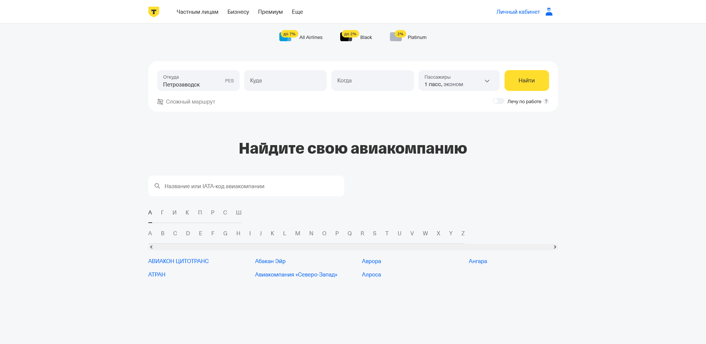Click the magnifier icon in airline search
Screen dimensions: 706x344
(157, 186)
